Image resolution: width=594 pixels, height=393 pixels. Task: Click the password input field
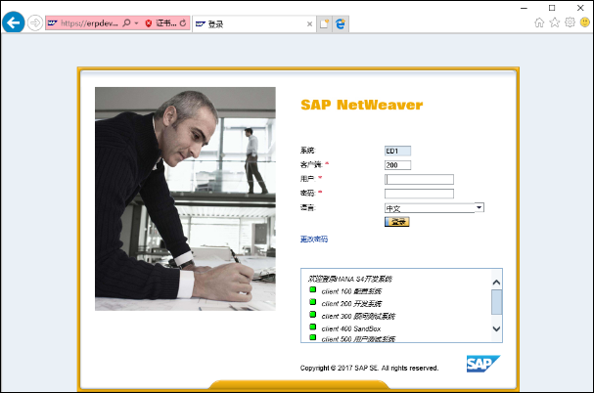point(419,194)
